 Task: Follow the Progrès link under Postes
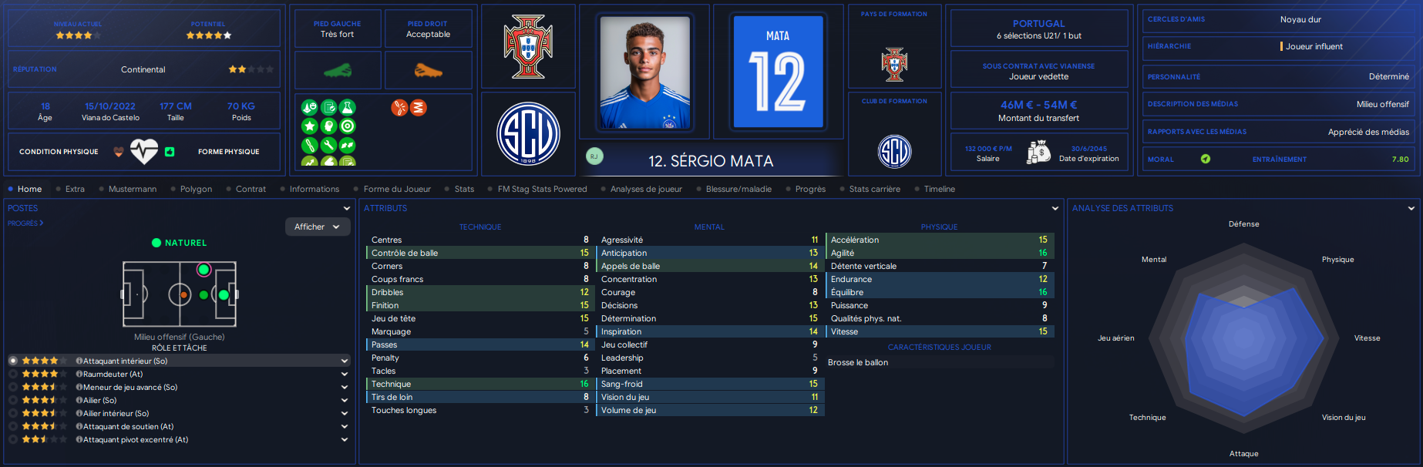(x=25, y=223)
